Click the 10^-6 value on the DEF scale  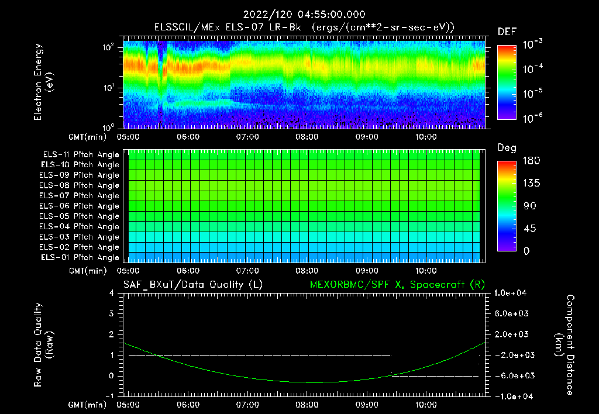coord(532,118)
